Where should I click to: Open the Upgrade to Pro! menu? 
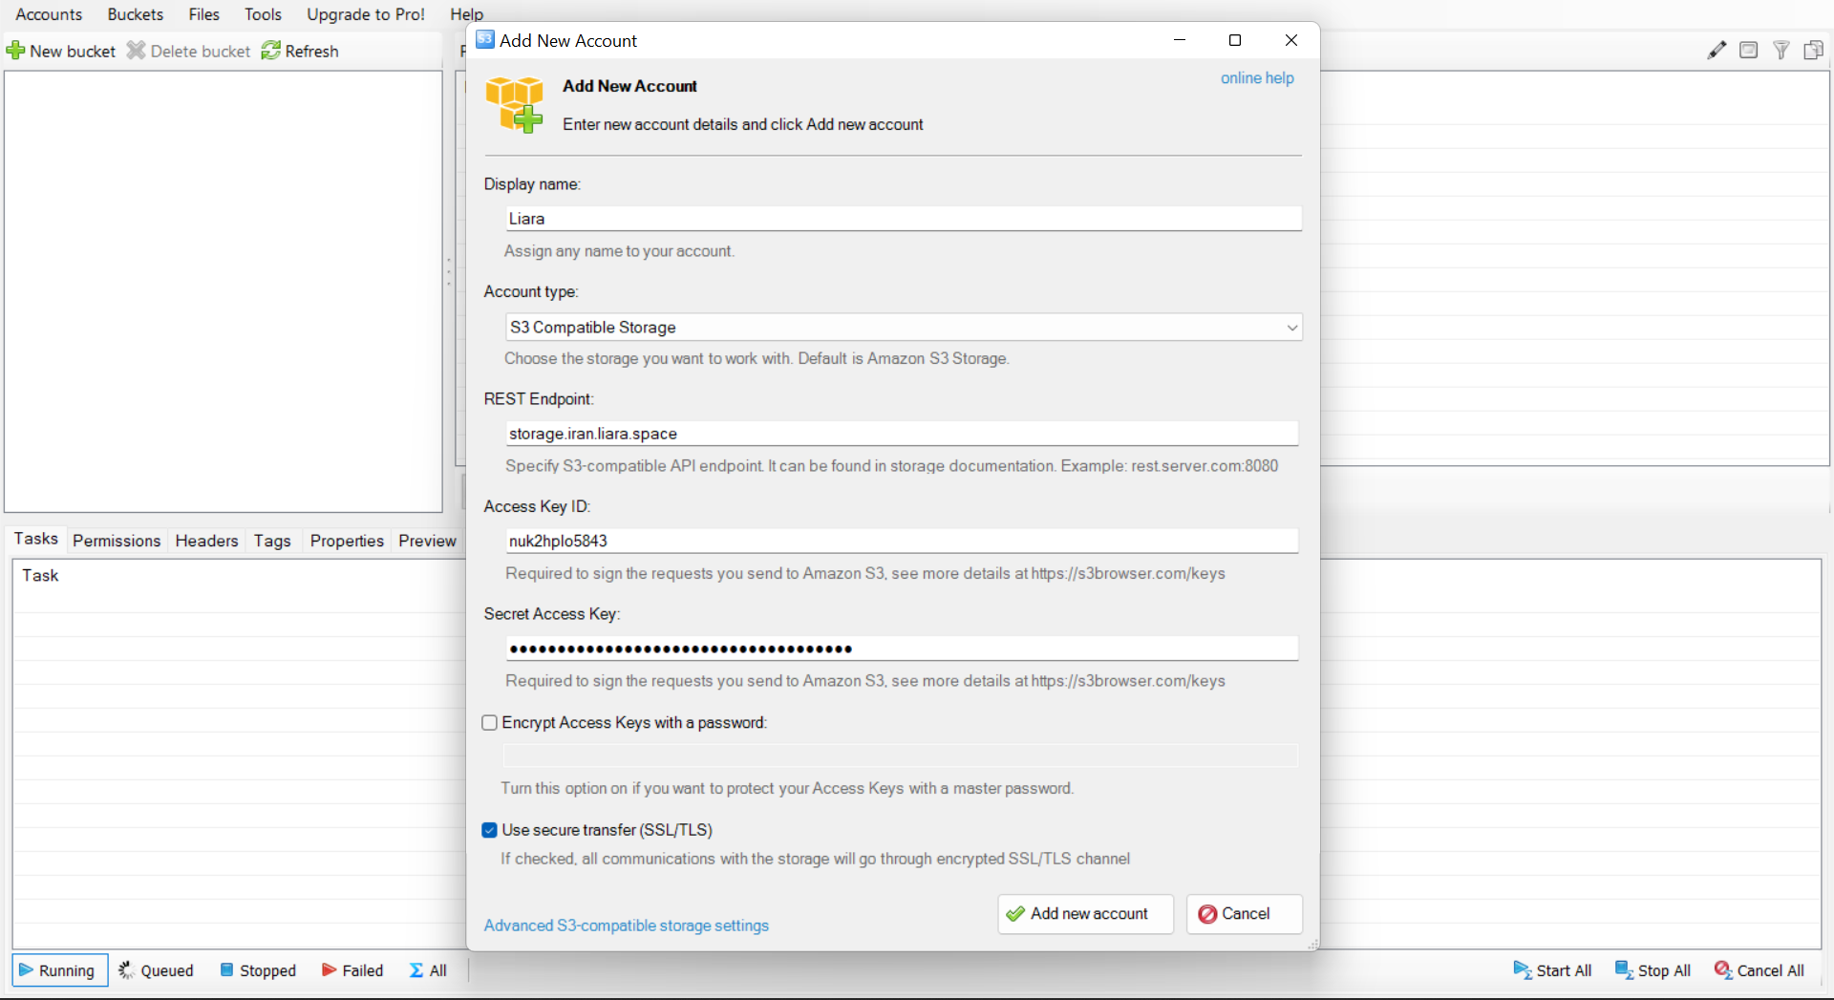coord(366,14)
